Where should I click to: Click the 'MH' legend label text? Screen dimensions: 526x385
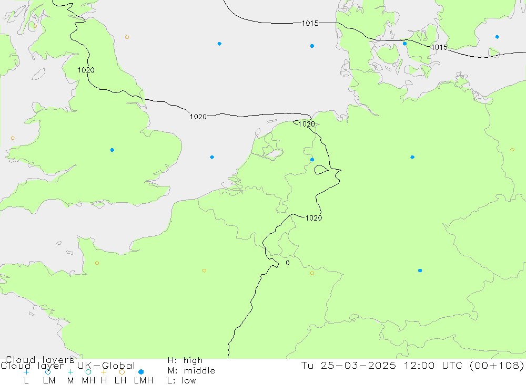[x=88, y=381]
